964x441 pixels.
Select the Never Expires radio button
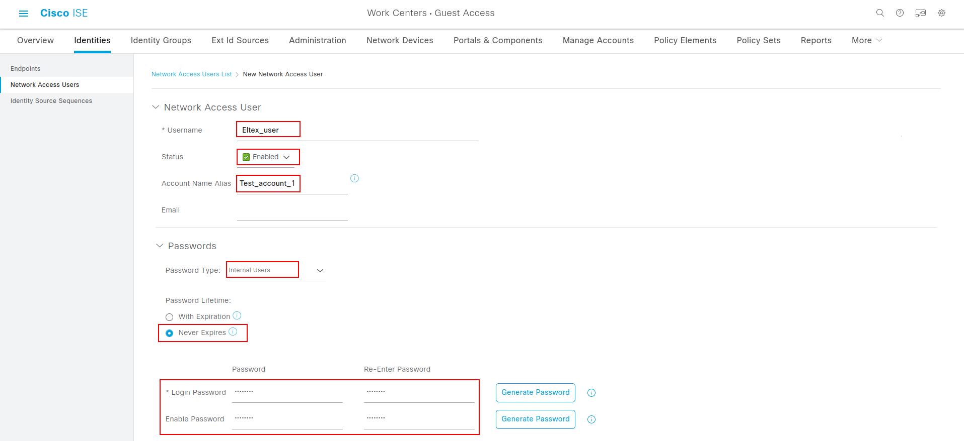170,333
